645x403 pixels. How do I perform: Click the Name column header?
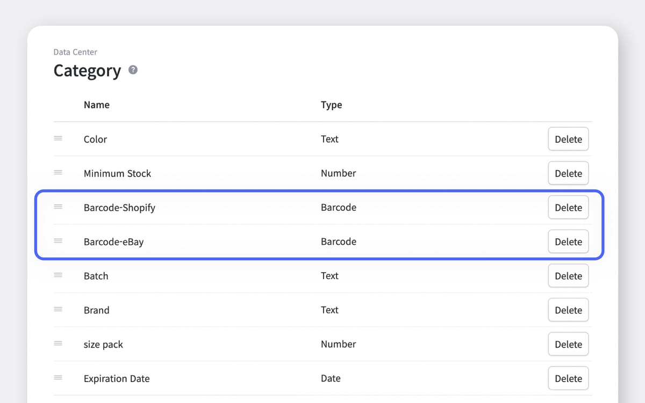(x=97, y=105)
